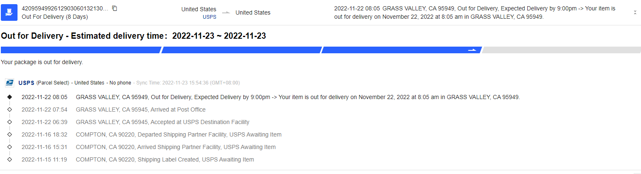The image size is (641, 174).
Task: Copy the tracking number with copy icon
Action: [115, 8]
